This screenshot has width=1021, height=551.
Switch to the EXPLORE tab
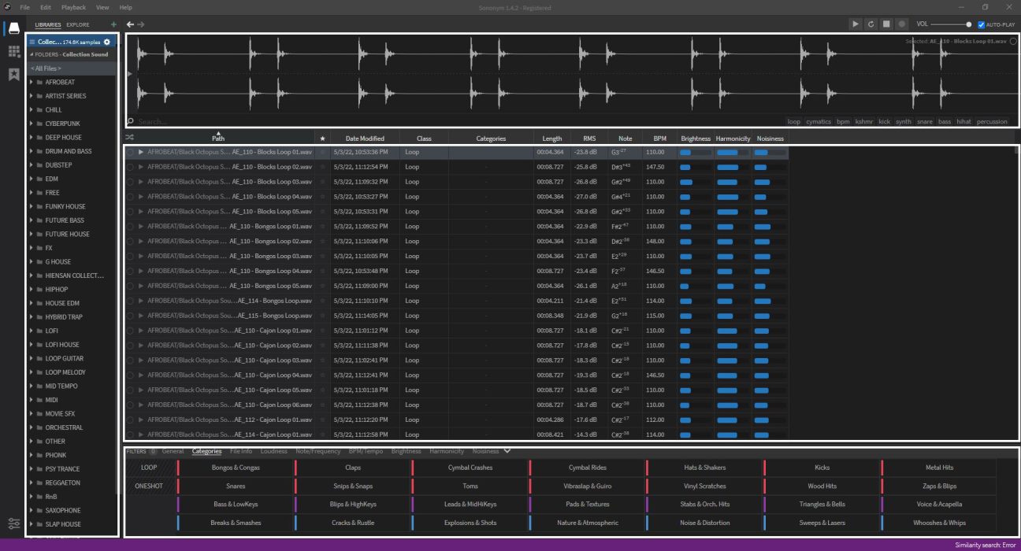(x=78, y=25)
